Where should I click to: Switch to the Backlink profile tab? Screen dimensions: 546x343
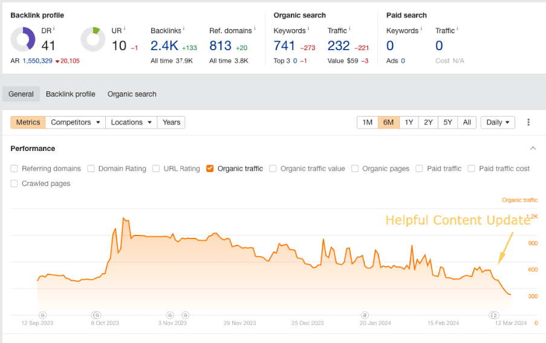[71, 94]
